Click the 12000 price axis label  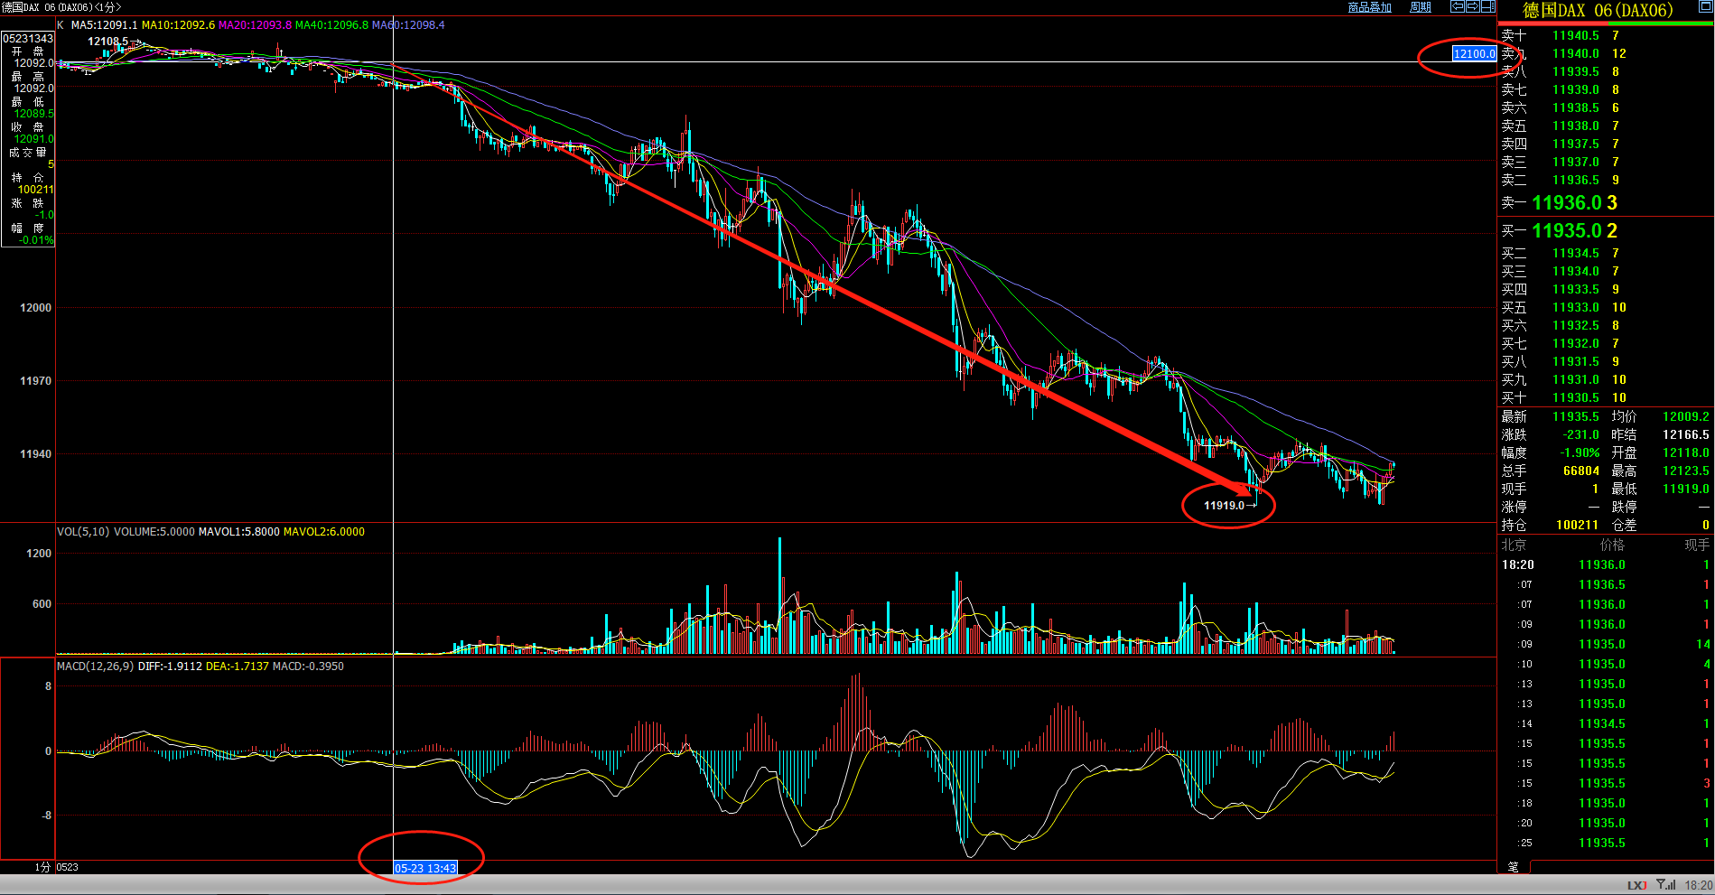coord(36,308)
